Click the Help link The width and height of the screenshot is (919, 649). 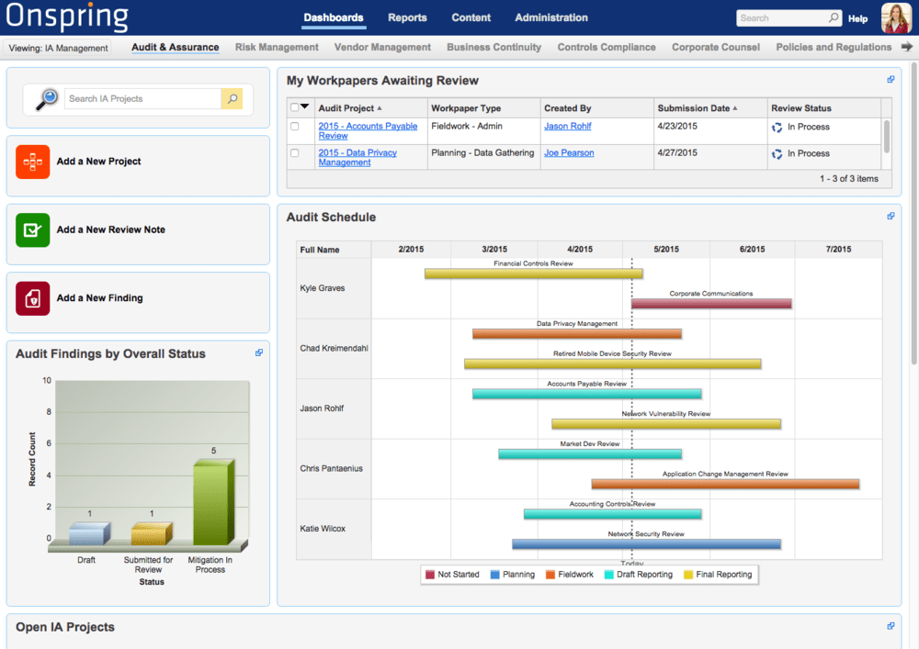[857, 18]
